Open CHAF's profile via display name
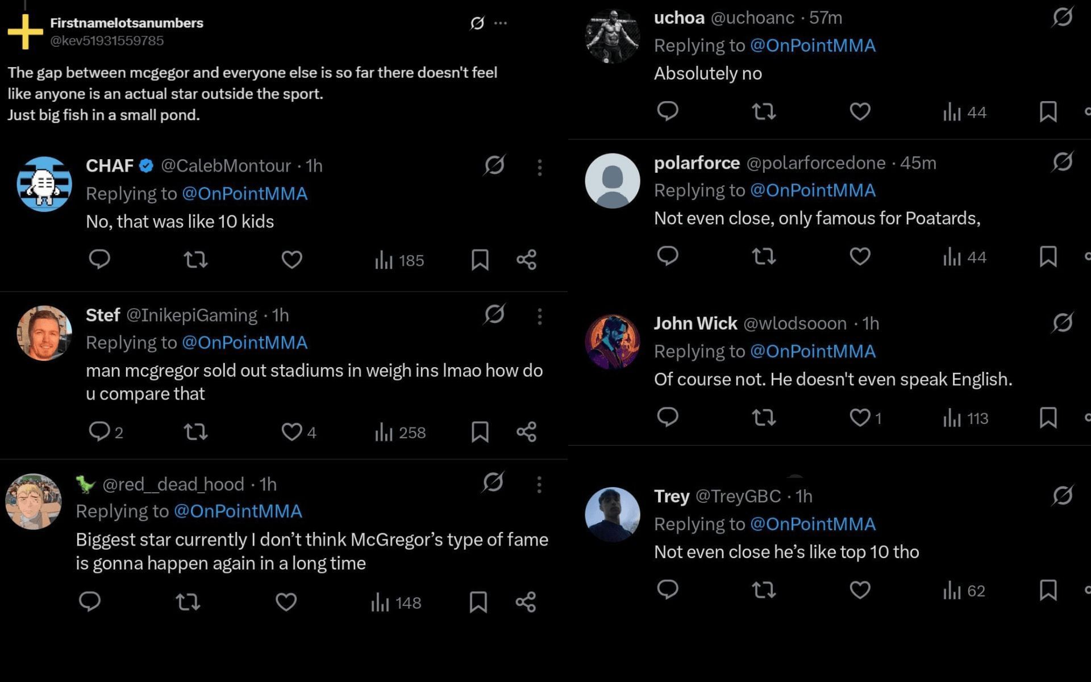Viewport: 1091px width, 682px height. 109,165
